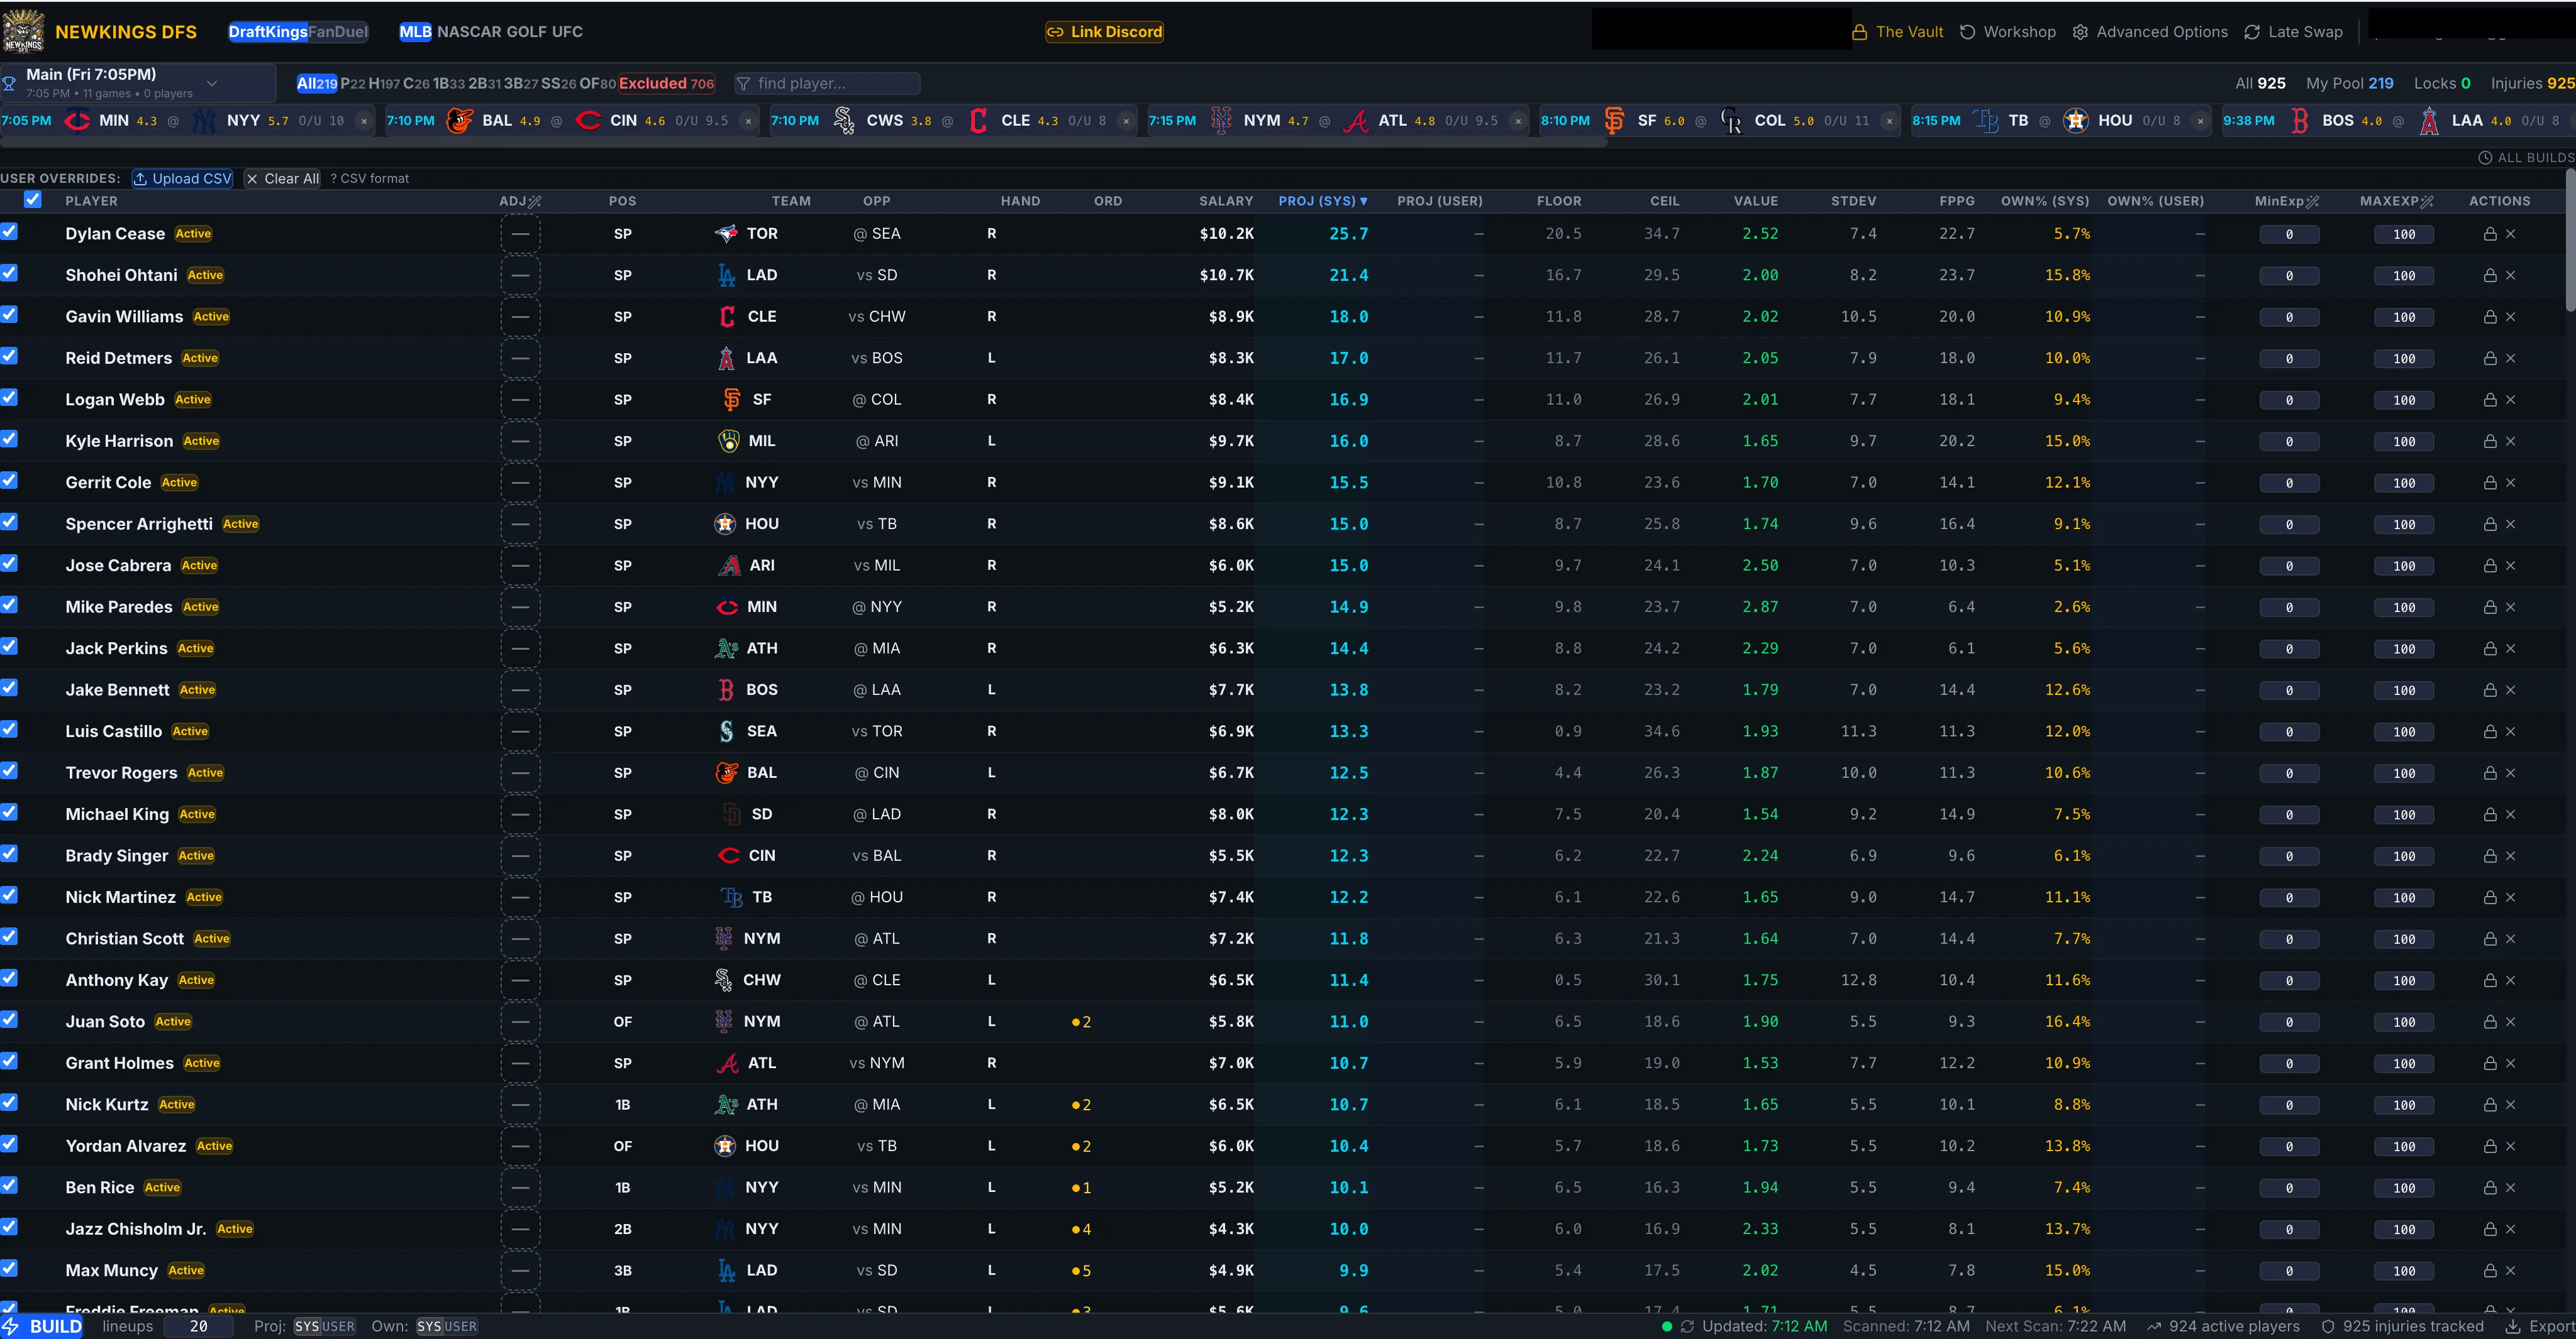The image size is (2576, 1339).
Task: Edit Dylan Cease's MinExp value
Action: (2289, 235)
